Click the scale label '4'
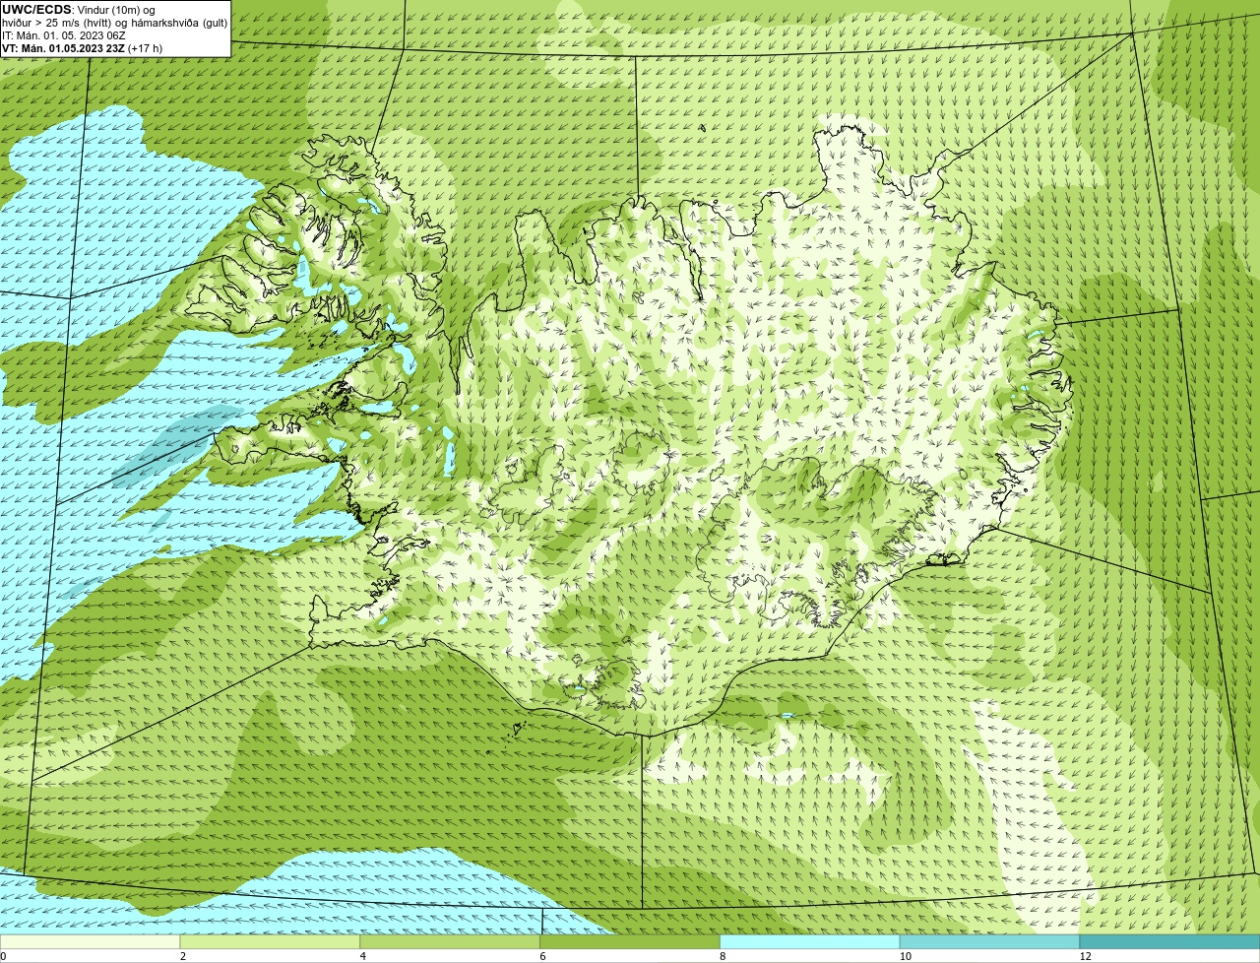1260x963 pixels. point(363,956)
